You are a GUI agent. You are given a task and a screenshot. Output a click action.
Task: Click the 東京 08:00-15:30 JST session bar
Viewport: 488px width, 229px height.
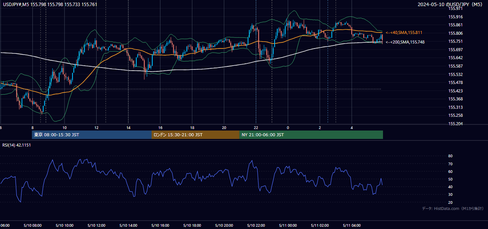coord(92,135)
